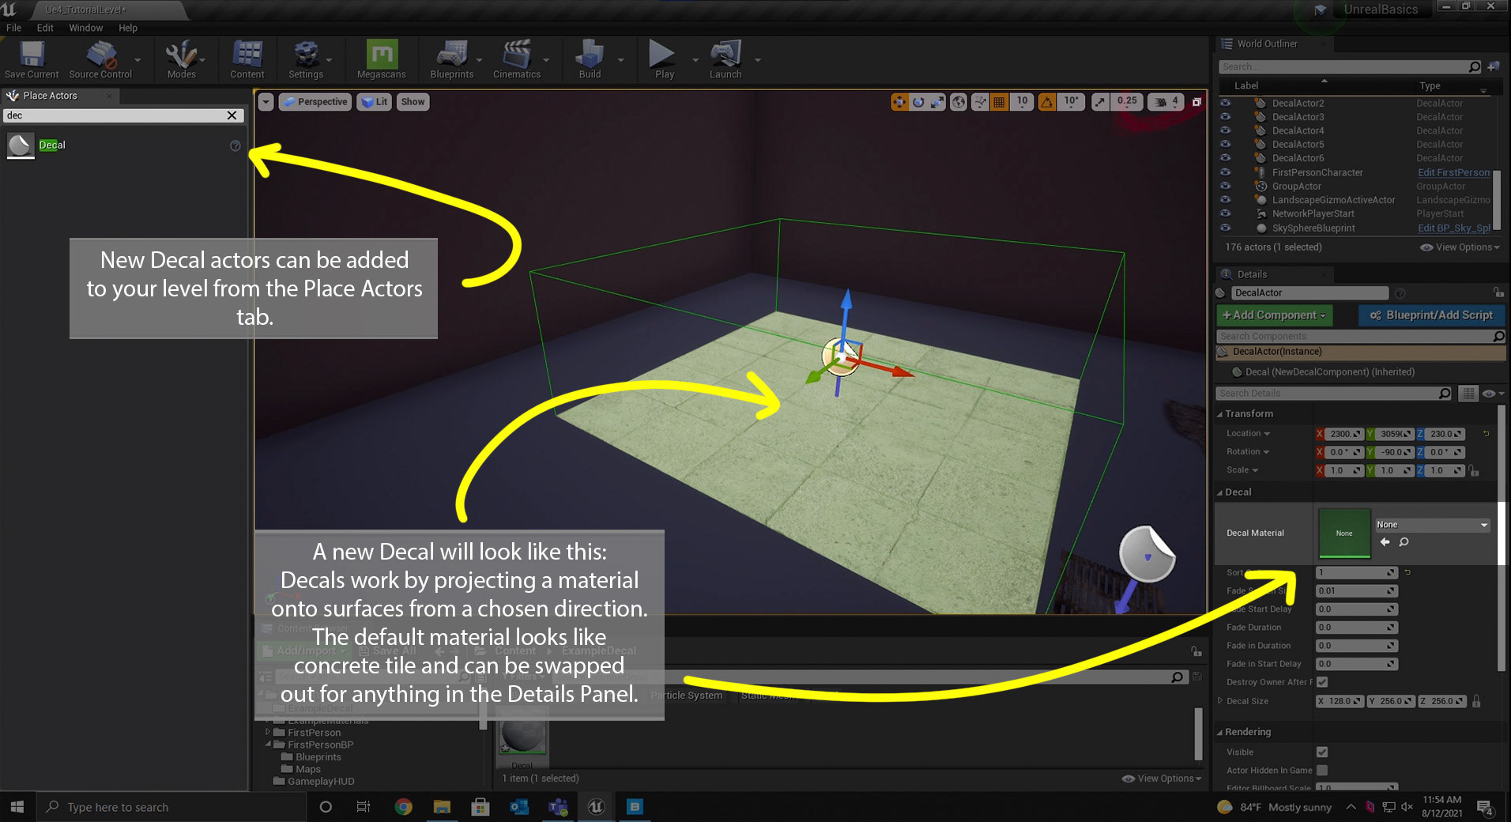Open the Edit menu
Viewport: 1511px width, 822px height.
[45, 28]
